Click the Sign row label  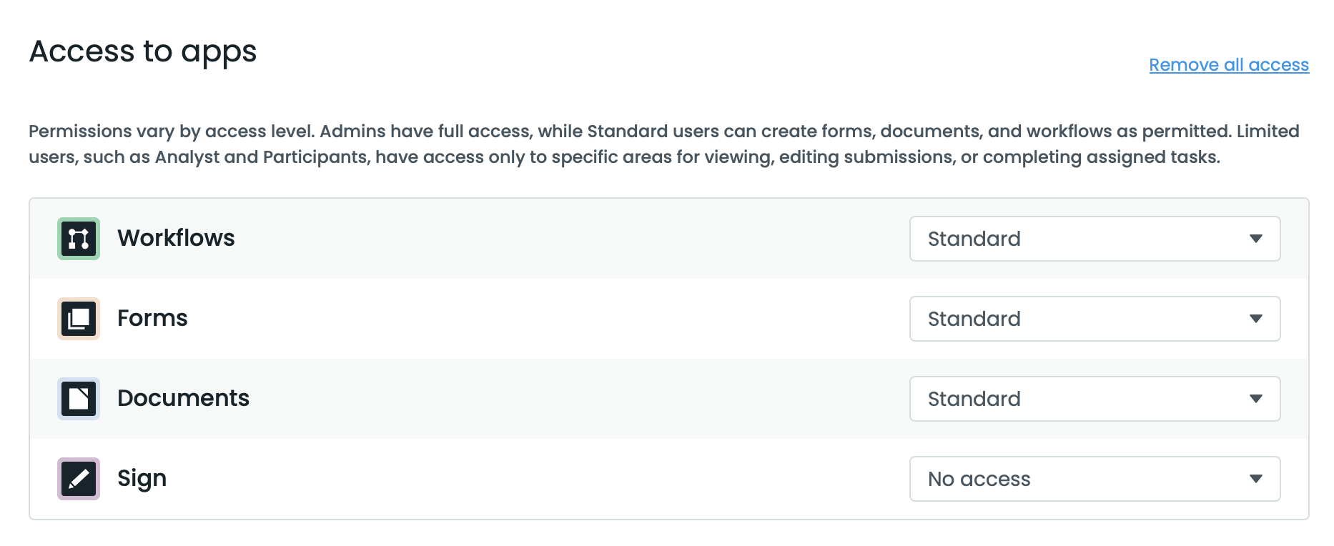pos(142,479)
